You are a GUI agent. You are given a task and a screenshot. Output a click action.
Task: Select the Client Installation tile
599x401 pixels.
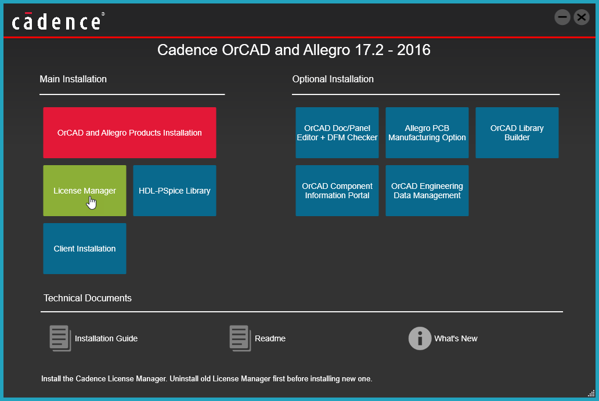85,249
